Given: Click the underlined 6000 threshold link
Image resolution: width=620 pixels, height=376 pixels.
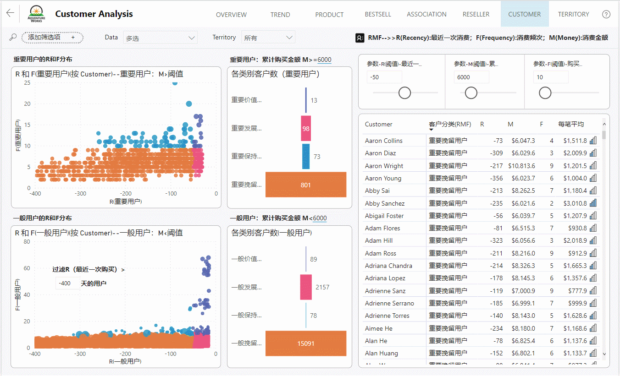Looking at the screenshot, I should [x=324, y=60].
